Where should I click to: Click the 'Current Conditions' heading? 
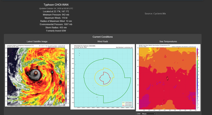coord(103,37)
